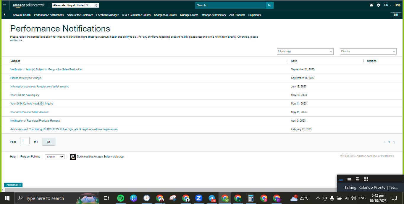Open B001B9ZWBQ negative customer experiences notification
Viewport: 404px width, 204px height.
pos(64,129)
